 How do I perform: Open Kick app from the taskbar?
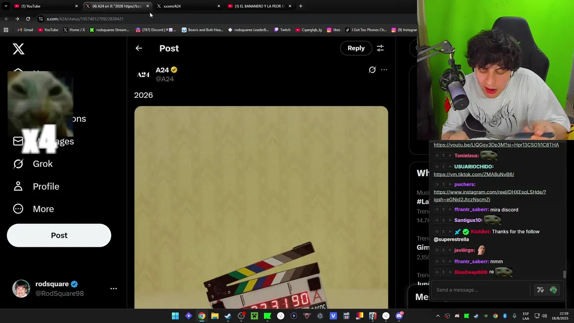[267, 316]
